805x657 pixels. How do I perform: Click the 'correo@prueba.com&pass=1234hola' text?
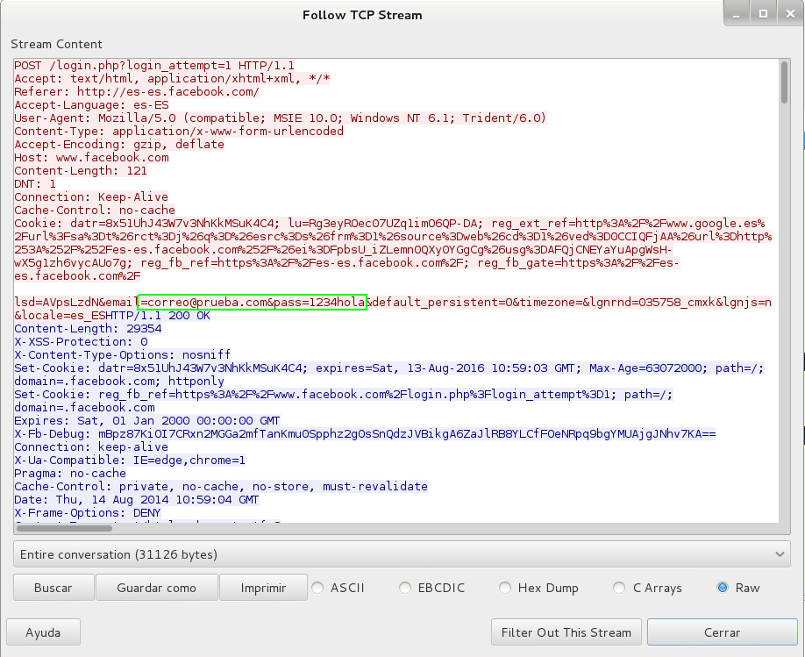point(256,302)
